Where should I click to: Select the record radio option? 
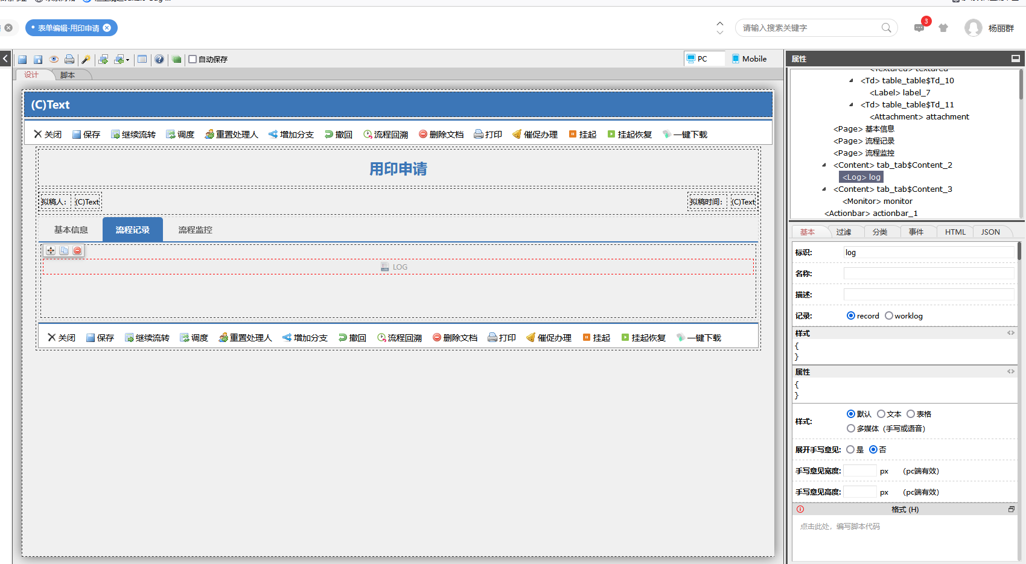(x=851, y=315)
